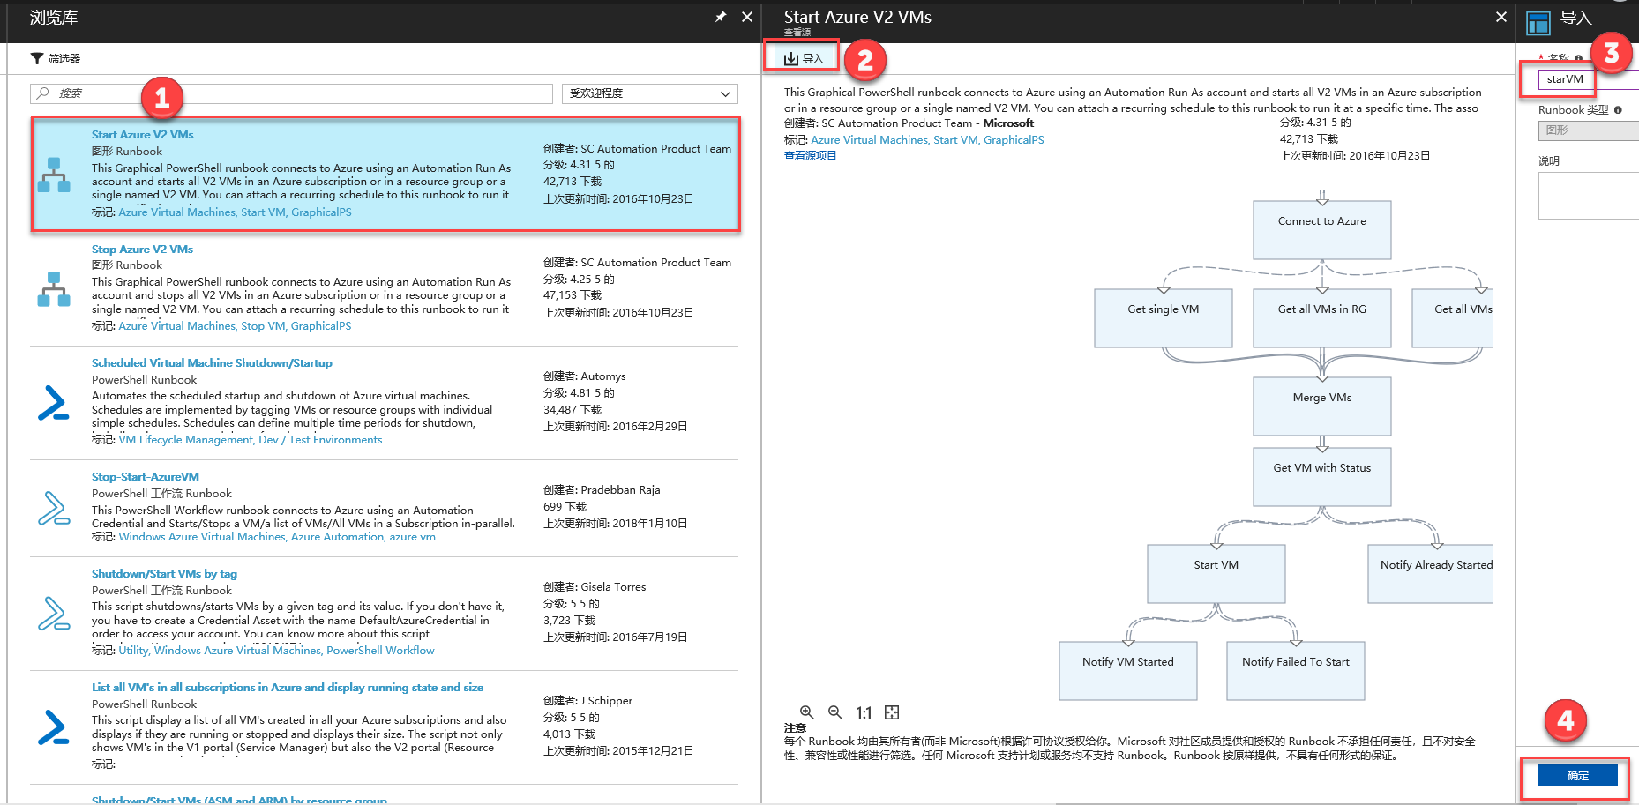Viewport: 1639px width, 805px height.
Task: Click the import blade header icon
Action: click(x=1538, y=22)
